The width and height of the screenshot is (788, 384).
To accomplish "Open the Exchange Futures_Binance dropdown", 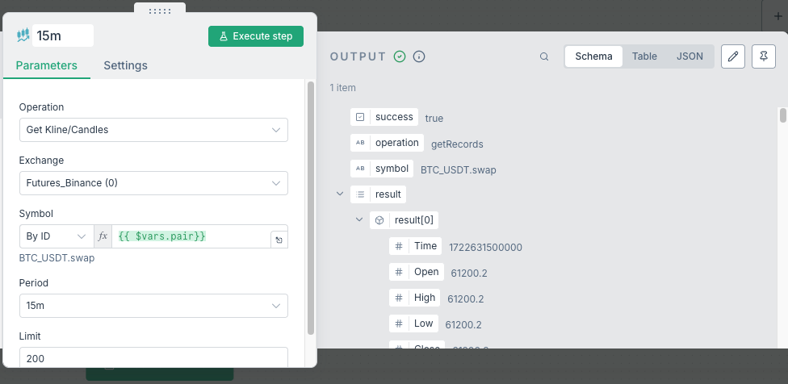I will tap(153, 183).
